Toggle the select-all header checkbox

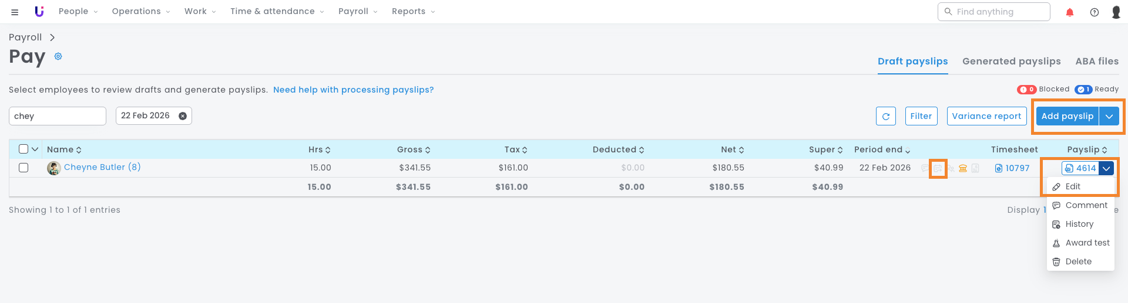point(23,149)
